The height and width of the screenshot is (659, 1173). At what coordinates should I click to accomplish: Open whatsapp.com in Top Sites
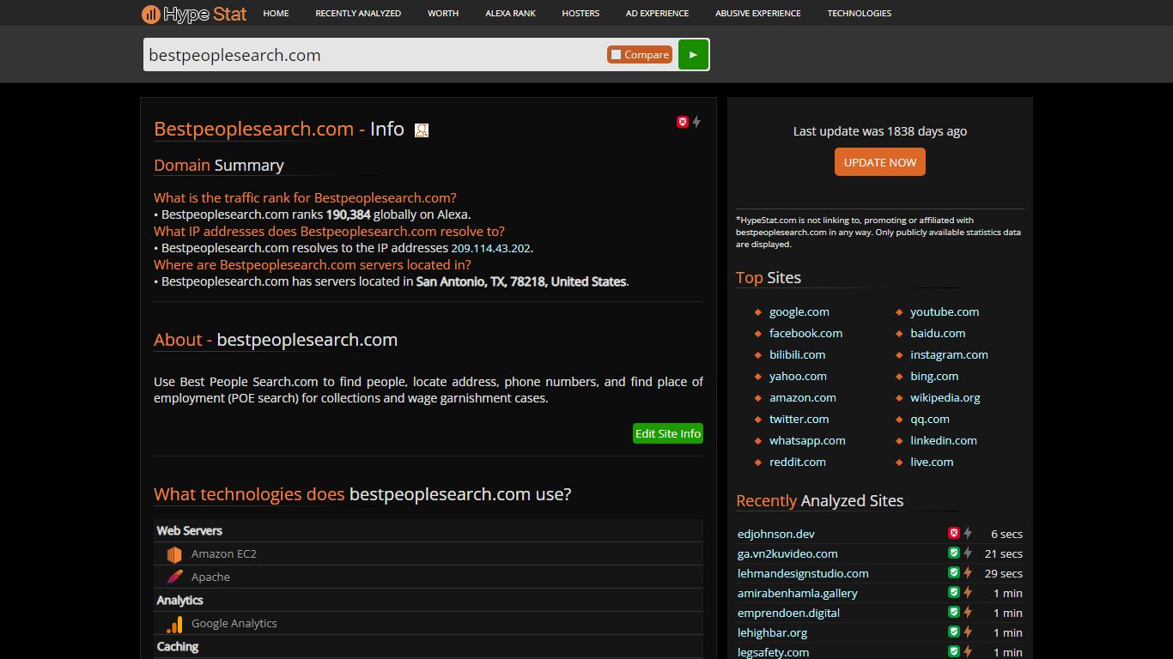pos(807,441)
